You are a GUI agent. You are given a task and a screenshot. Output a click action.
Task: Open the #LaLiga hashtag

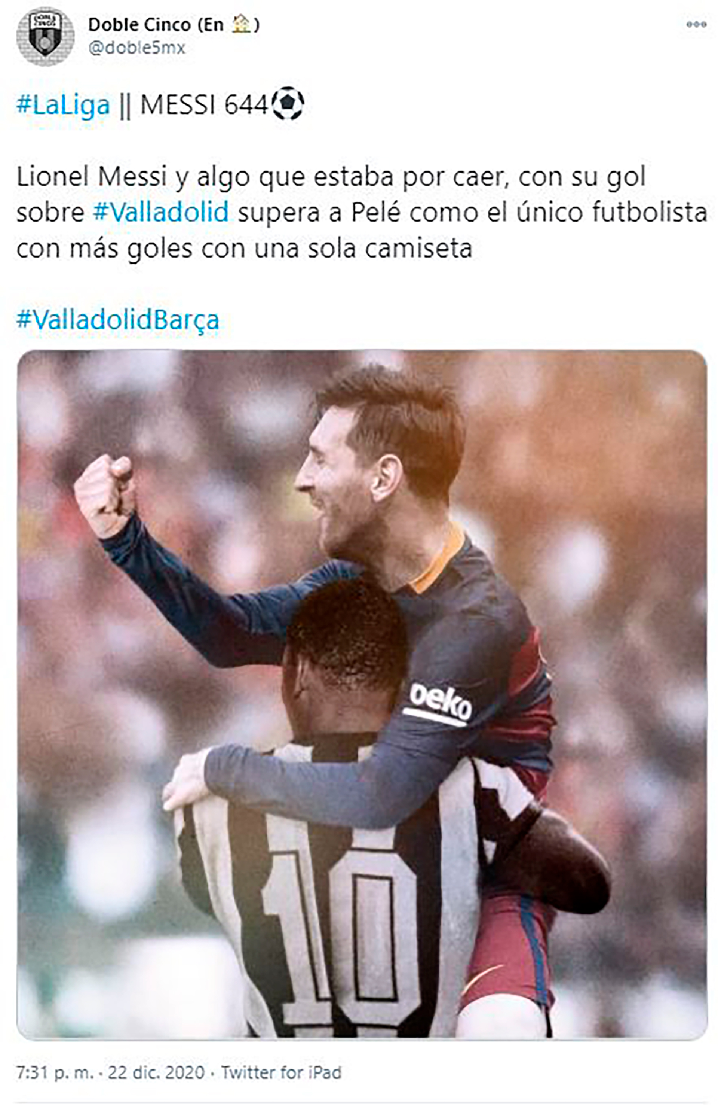pos(63,105)
